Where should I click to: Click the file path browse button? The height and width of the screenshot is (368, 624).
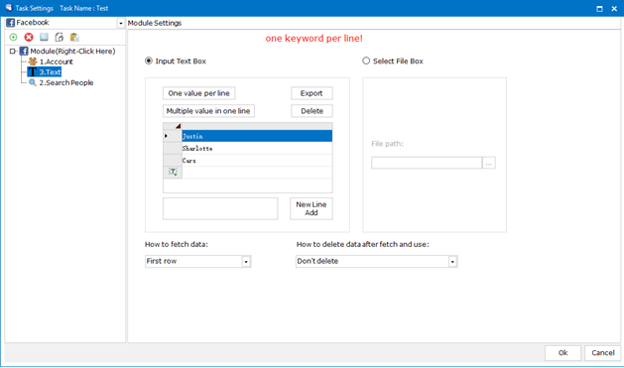[x=489, y=163]
